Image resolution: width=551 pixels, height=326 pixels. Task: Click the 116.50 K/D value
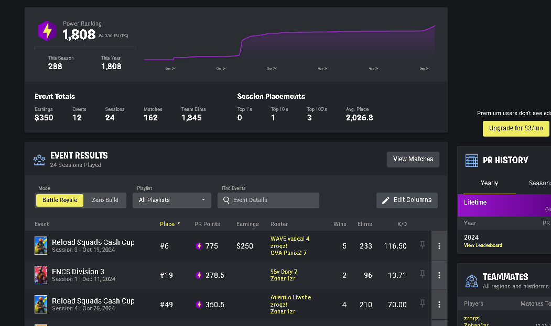pyautogui.click(x=395, y=246)
